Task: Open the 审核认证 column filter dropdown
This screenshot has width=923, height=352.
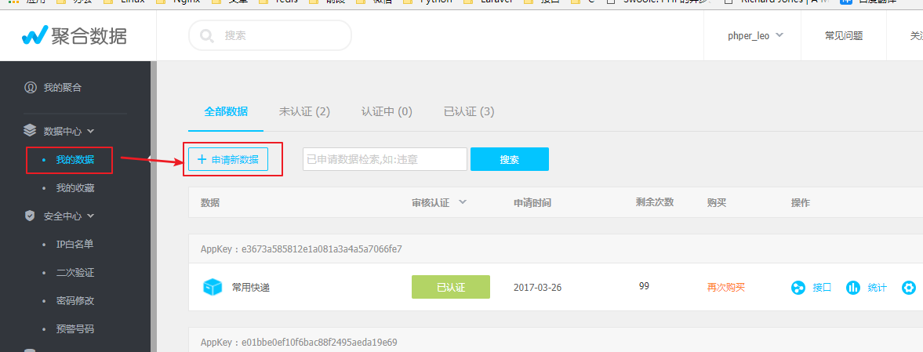Action: 463,202
